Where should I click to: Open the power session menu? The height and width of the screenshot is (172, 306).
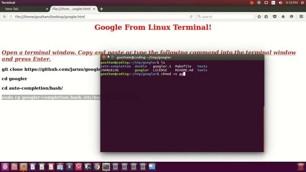click(x=302, y=3)
